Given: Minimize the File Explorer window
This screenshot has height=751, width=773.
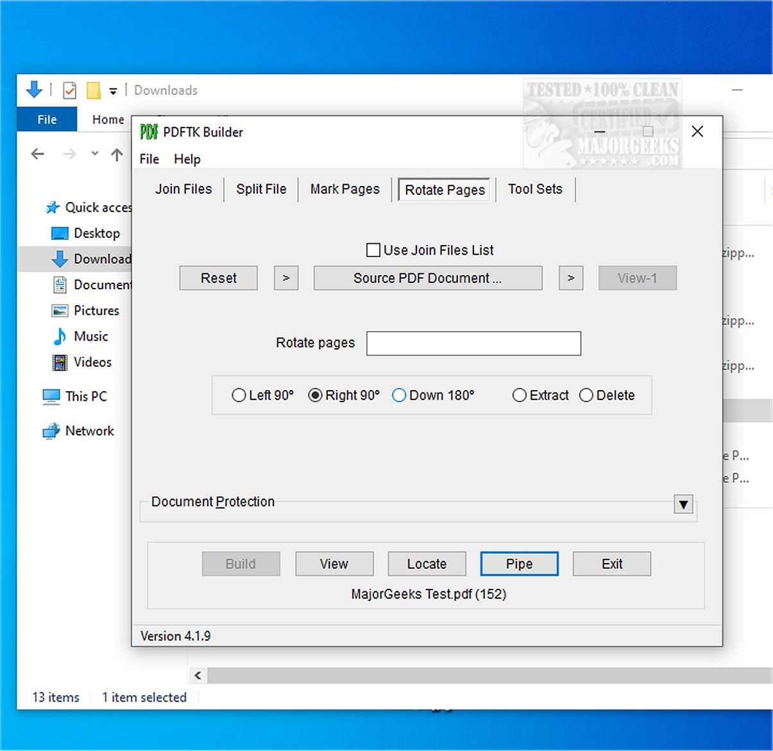Looking at the screenshot, I should click(x=738, y=90).
